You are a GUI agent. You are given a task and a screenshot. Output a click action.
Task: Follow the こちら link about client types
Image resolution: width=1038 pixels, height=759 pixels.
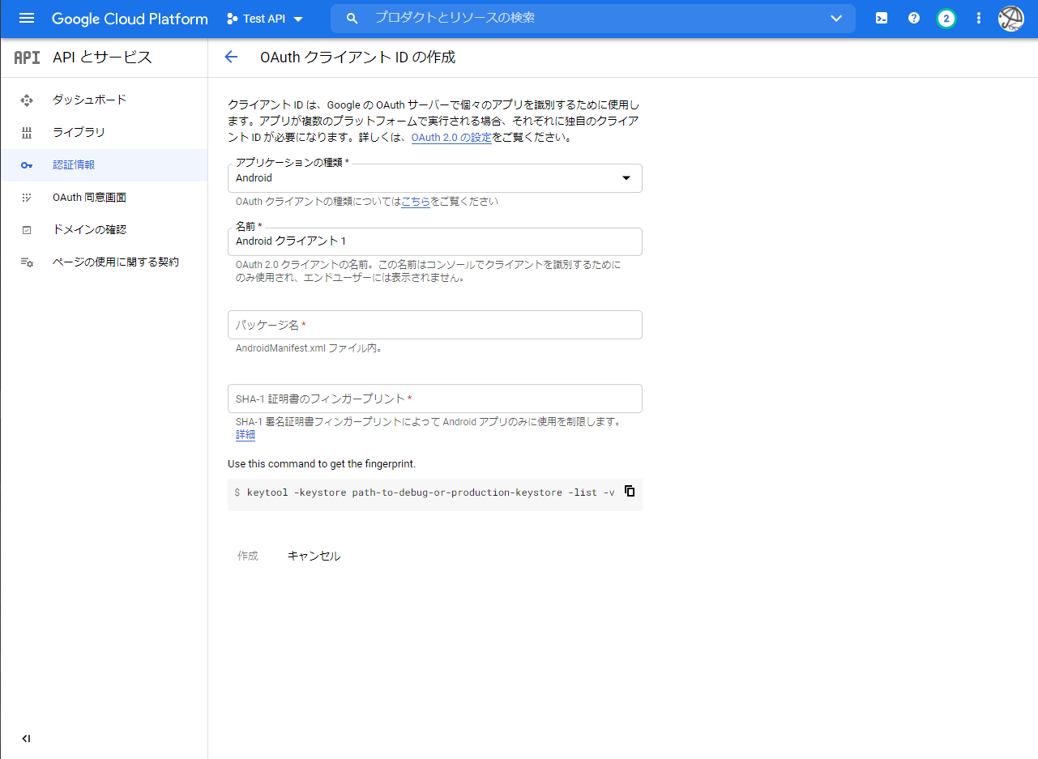416,202
